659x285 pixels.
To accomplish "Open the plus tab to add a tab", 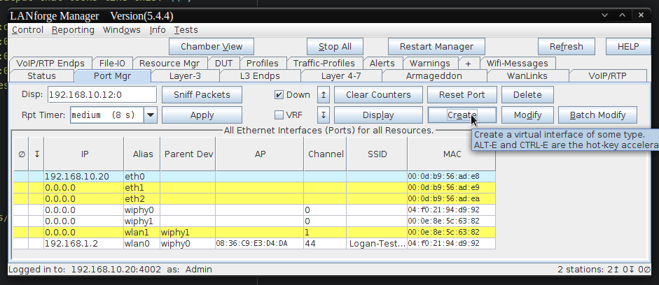I will [x=468, y=64].
